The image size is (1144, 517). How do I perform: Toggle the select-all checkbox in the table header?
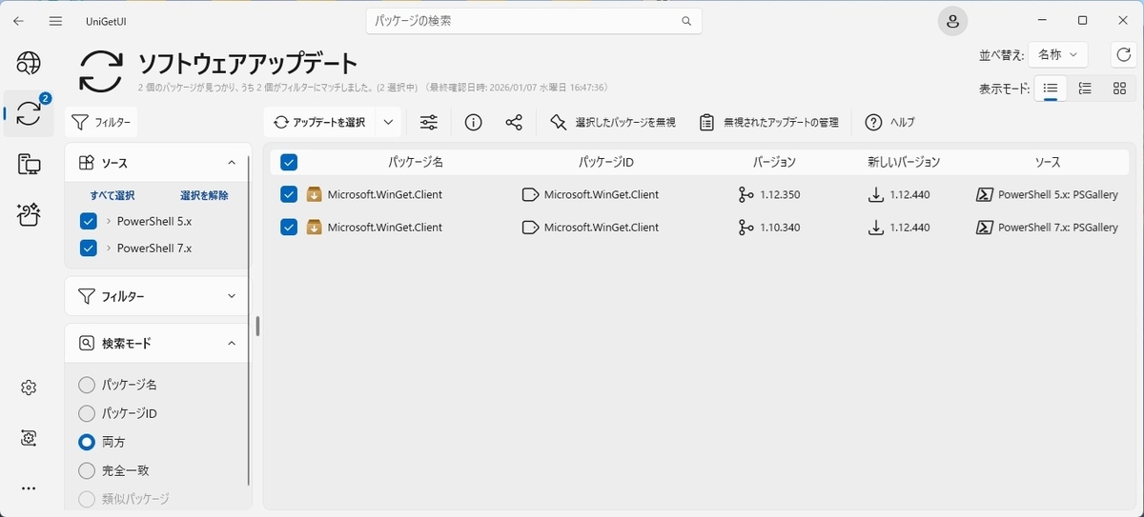pos(289,162)
